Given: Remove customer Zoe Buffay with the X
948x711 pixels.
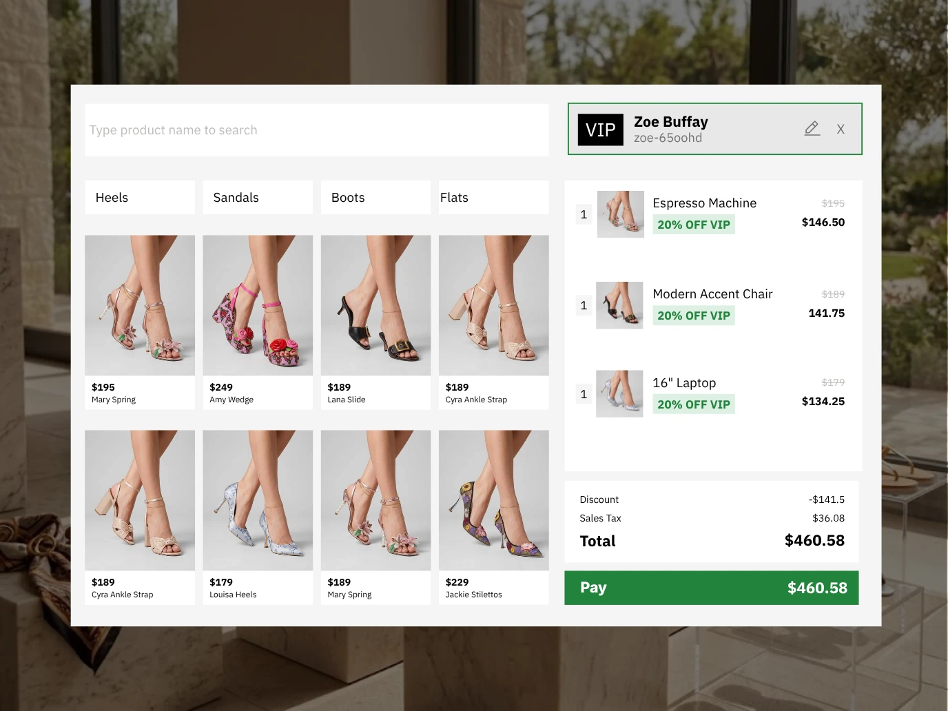Looking at the screenshot, I should 841,129.
